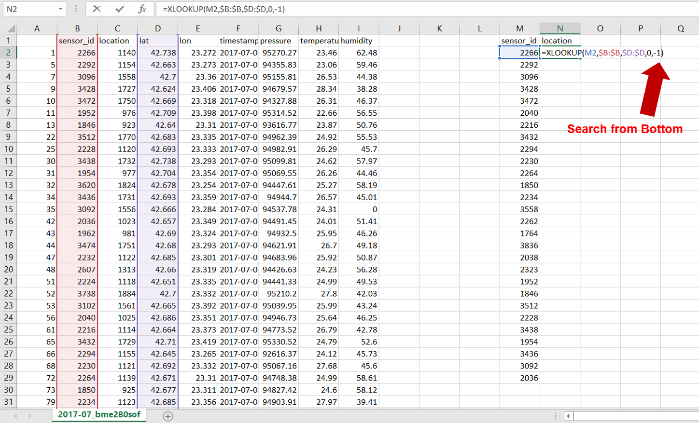
Task: Click the horizontal scrollbar left arrow
Action: 569,416
